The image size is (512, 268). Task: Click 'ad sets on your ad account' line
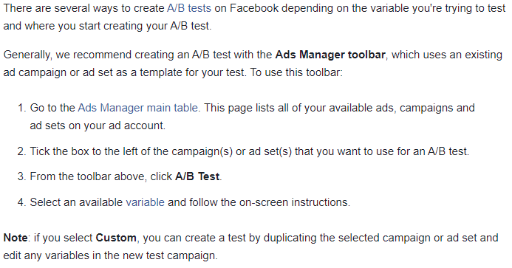click(x=98, y=126)
